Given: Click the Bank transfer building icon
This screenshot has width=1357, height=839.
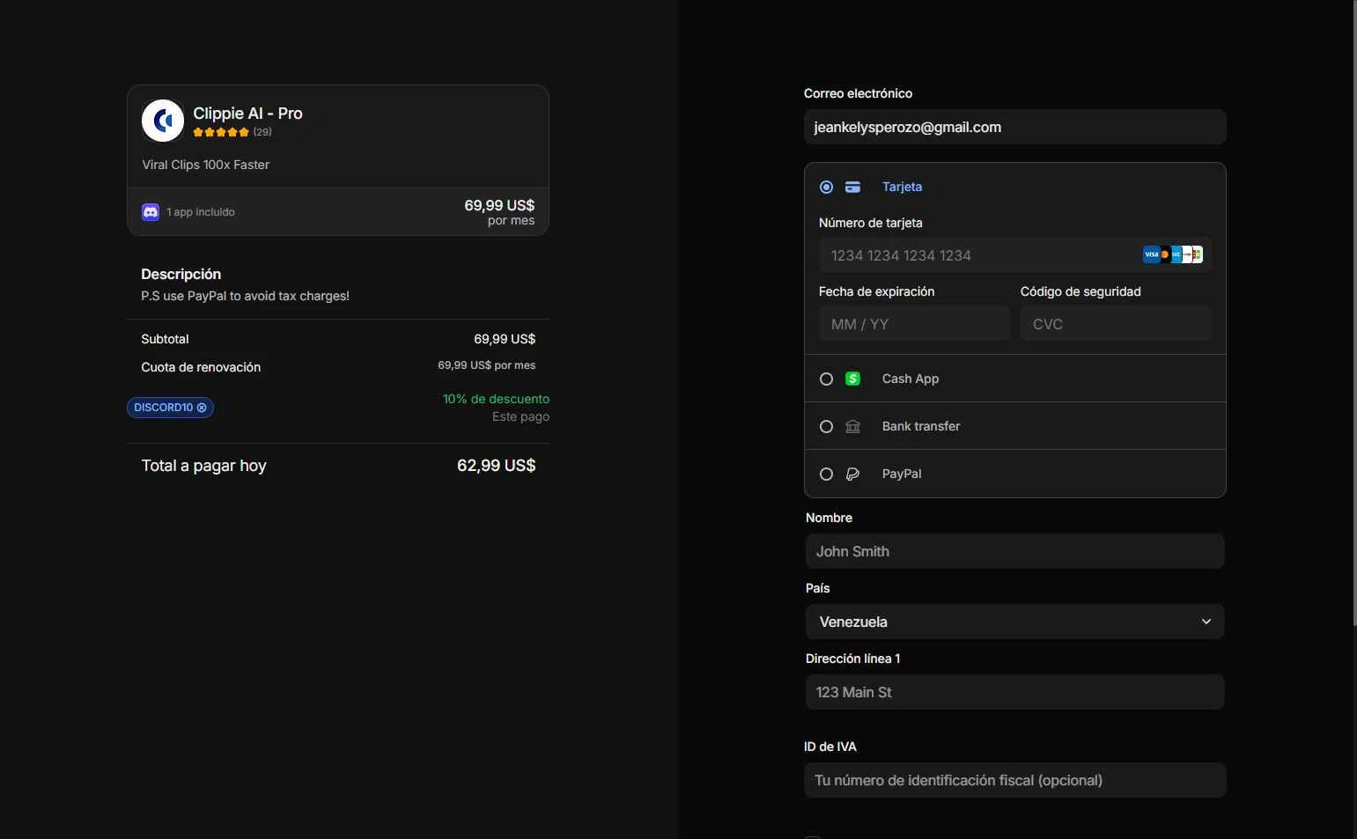Looking at the screenshot, I should point(852,426).
